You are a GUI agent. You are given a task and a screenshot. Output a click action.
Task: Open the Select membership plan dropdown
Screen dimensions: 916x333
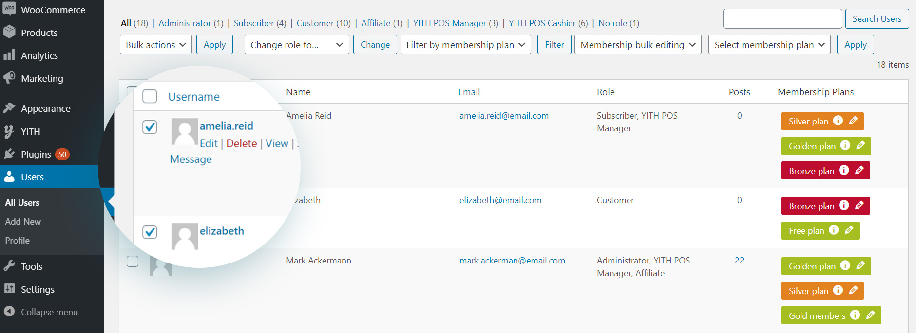click(x=769, y=45)
